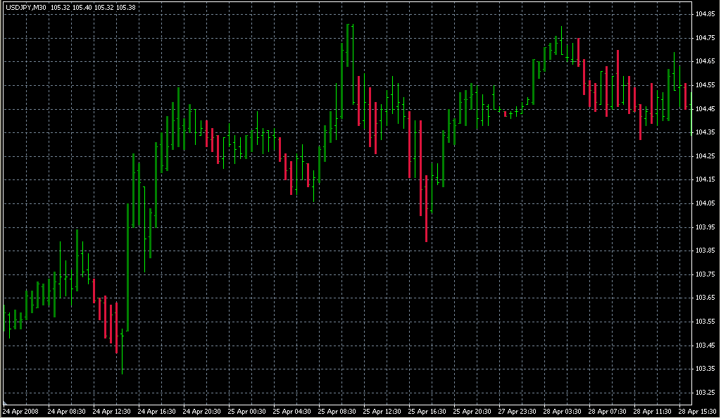This screenshot has width=721, height=418.
Task: Select the 104.05 price axis label
Action: click(705, 203)
